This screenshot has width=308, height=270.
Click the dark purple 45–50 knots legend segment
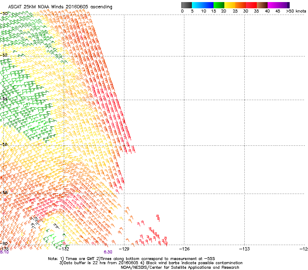pyautogui.click(x=284, y=5)
